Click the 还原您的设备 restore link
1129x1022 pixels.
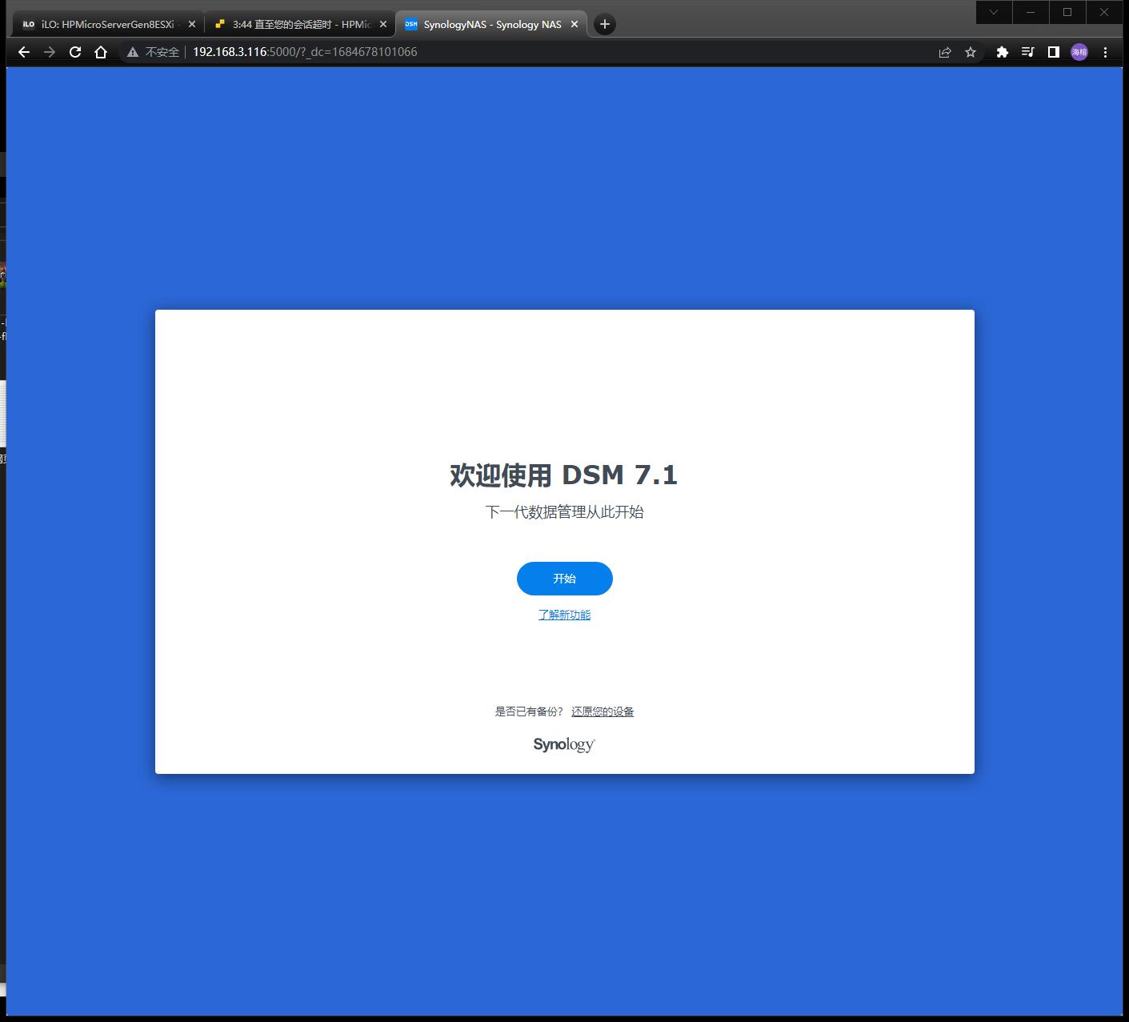click(x=603, y=711)
